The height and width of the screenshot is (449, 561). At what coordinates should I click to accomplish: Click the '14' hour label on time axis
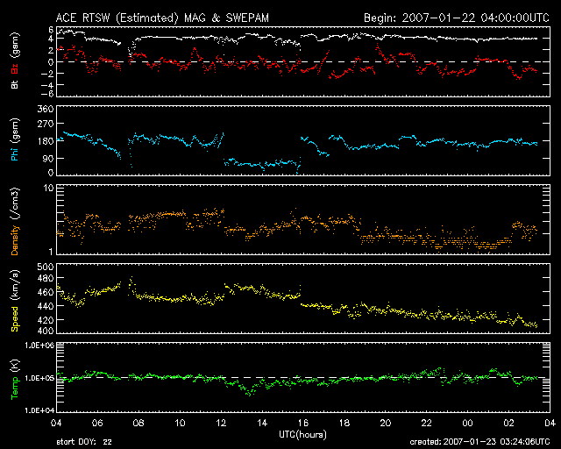pos(262,424)
